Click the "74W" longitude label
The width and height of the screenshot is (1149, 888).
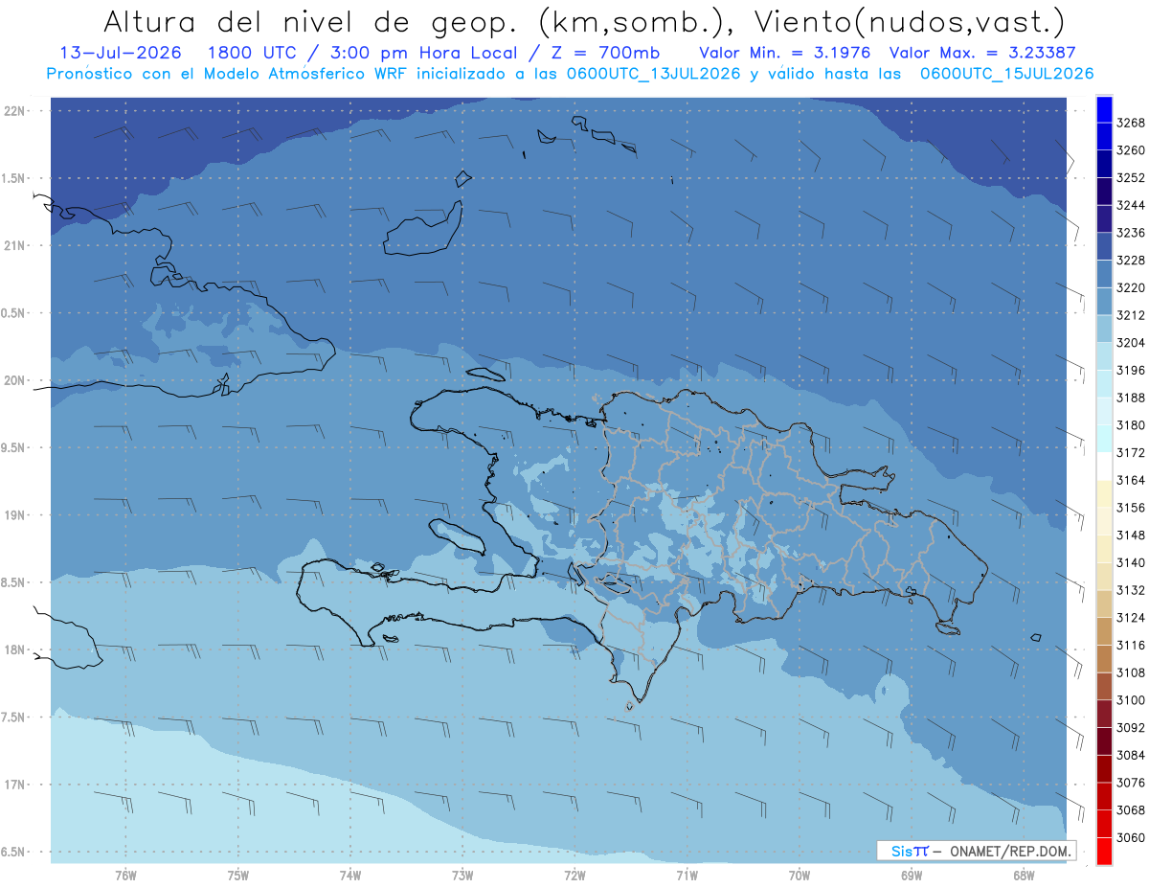(350, 875)
